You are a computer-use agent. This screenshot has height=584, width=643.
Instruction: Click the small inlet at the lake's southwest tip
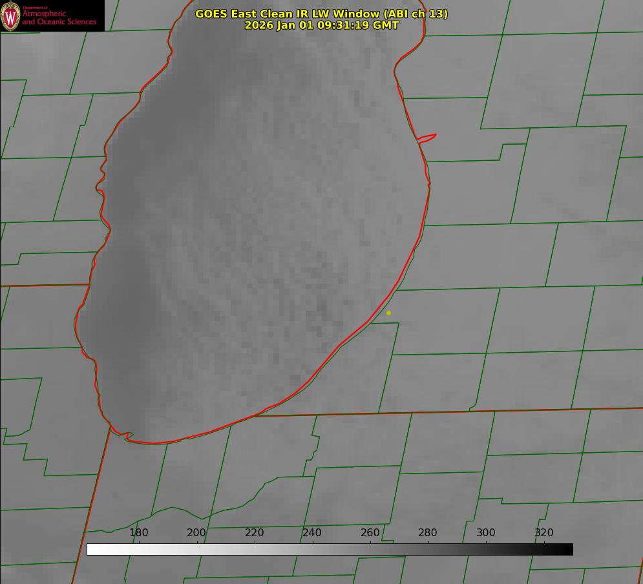pos(127,437)
